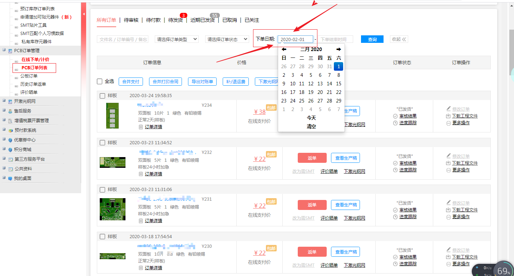Screen dimensions: 514x276
Task: Switch to the 近期已发货 tab
Action: click(x=202, y=20)
